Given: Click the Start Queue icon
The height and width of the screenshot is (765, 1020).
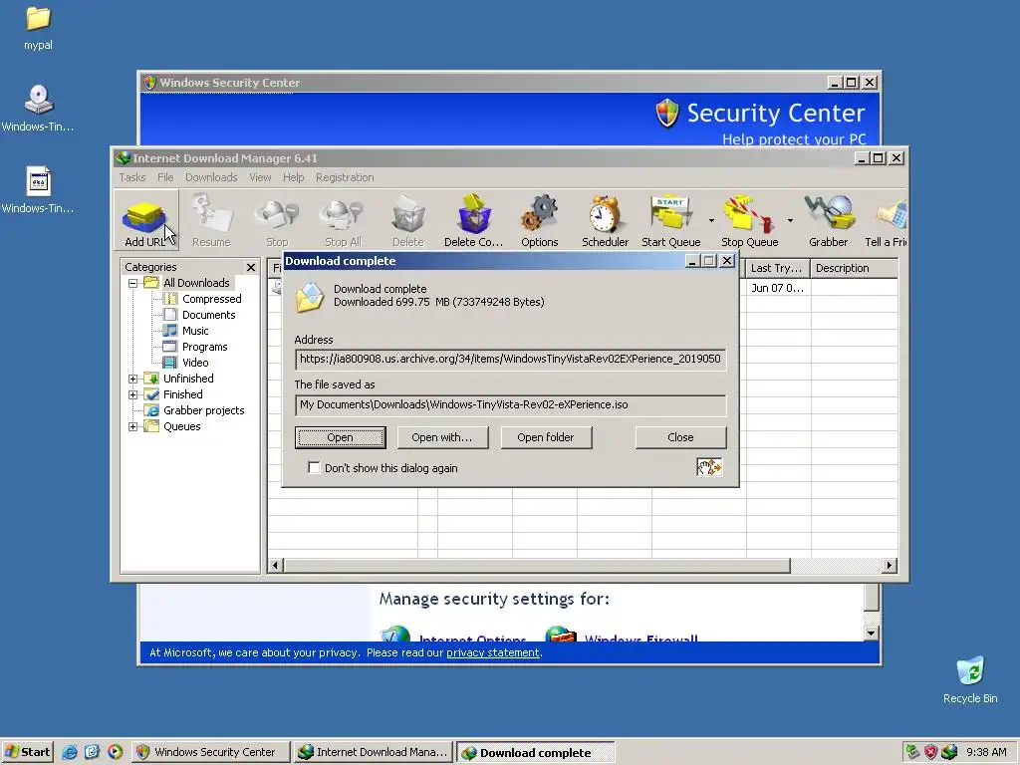Looking at the screenshot, I should (x=670, y=220).
